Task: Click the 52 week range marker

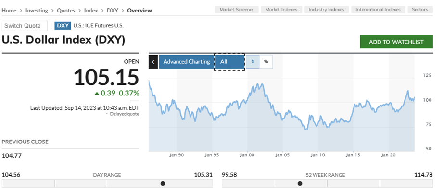Action: pos(300,184)
